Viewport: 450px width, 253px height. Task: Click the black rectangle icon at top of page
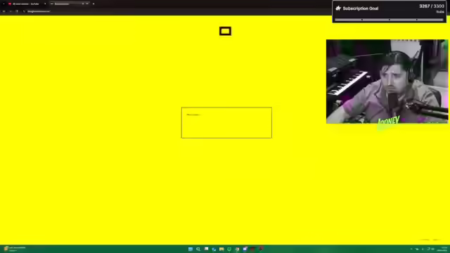[225, 31]
